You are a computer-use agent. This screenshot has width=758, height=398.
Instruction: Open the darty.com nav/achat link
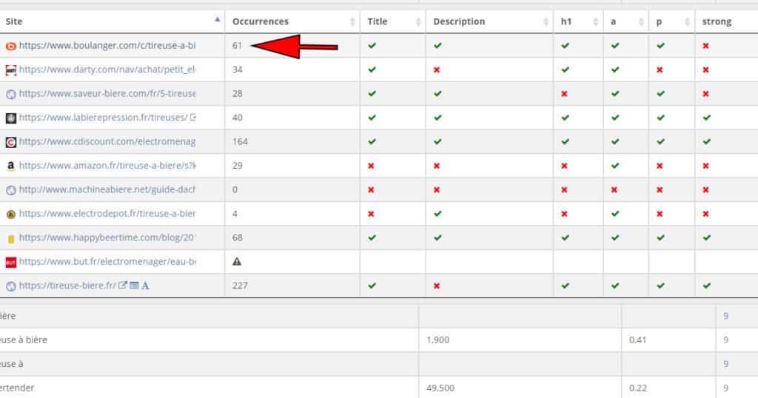click(107, 70)
